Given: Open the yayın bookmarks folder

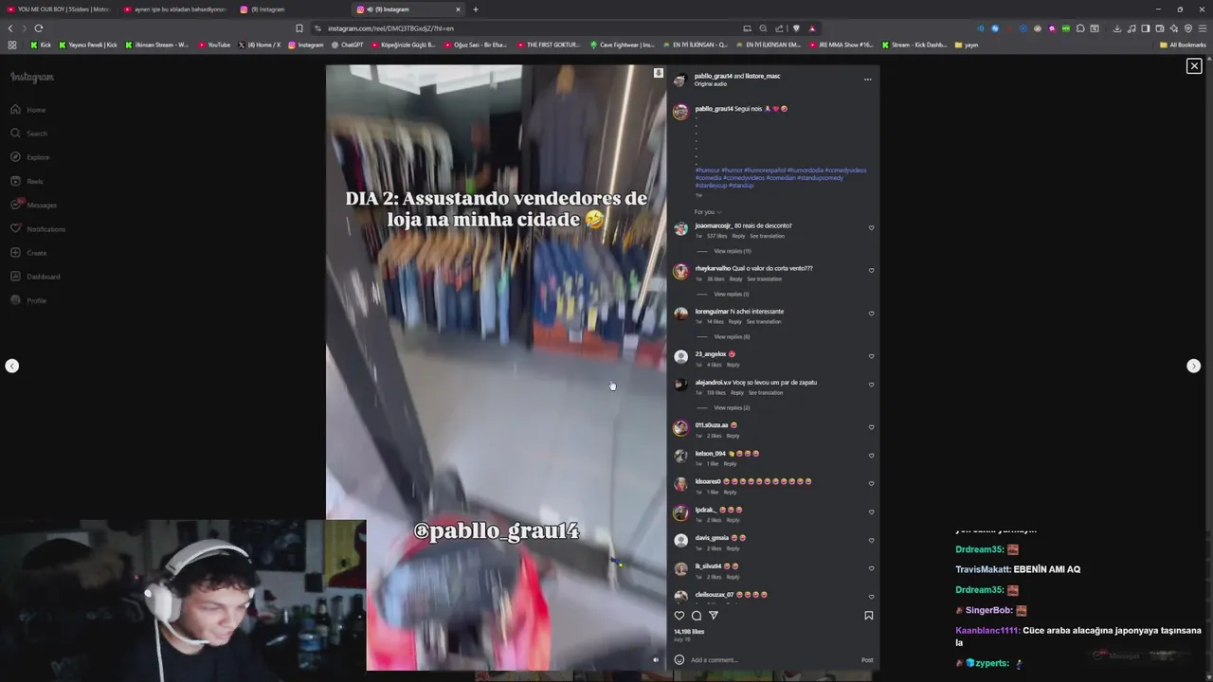Looking at the screenshot, I should (x=967, y=45).
